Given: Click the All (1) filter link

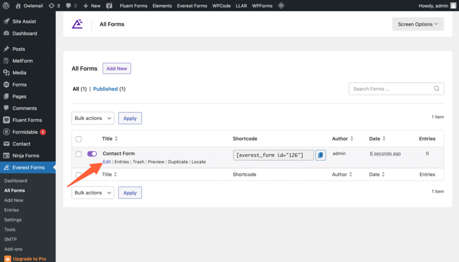Looking at the screenshot, I should point(79,89).
